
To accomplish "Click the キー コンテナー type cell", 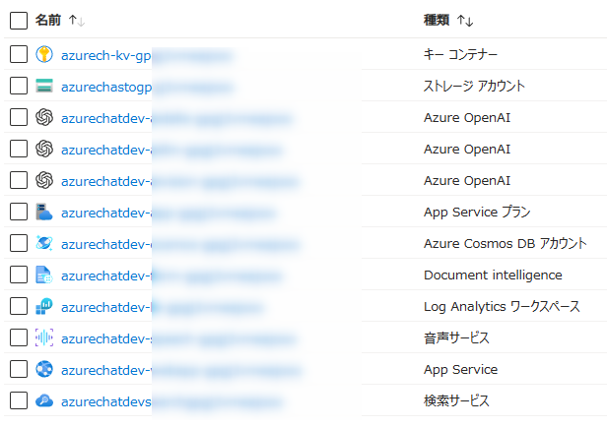I will coord(461,54).
